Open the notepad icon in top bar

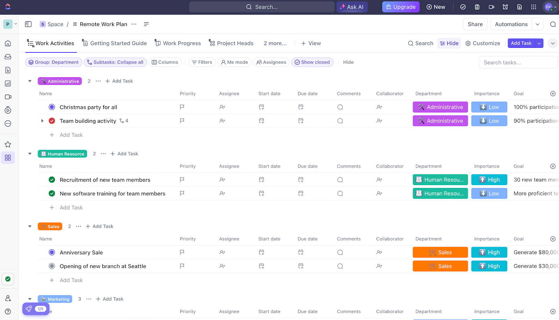pos(477,7)
